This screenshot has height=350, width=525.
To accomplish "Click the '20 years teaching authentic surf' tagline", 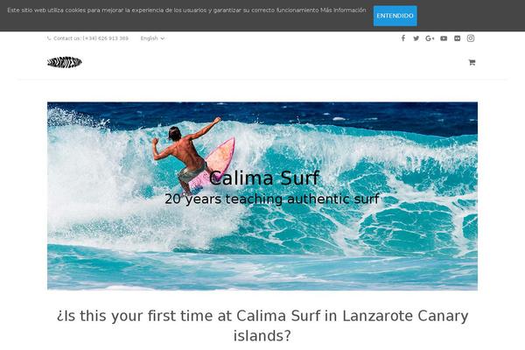I will (x=272, y=199).
